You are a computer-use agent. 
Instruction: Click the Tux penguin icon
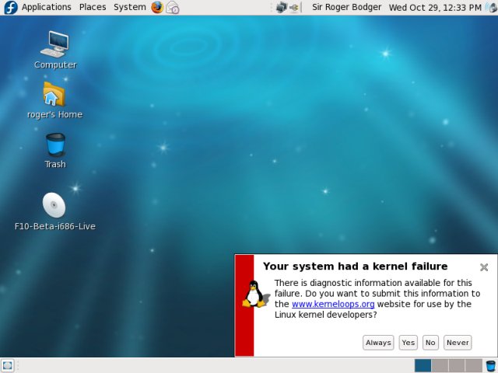click(254, 294)
